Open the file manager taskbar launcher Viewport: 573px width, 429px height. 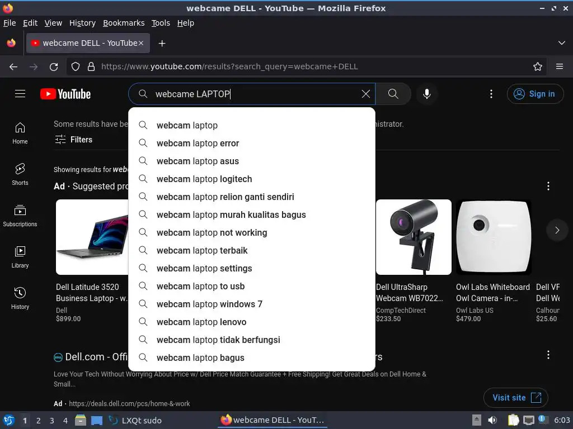[81, 420]
